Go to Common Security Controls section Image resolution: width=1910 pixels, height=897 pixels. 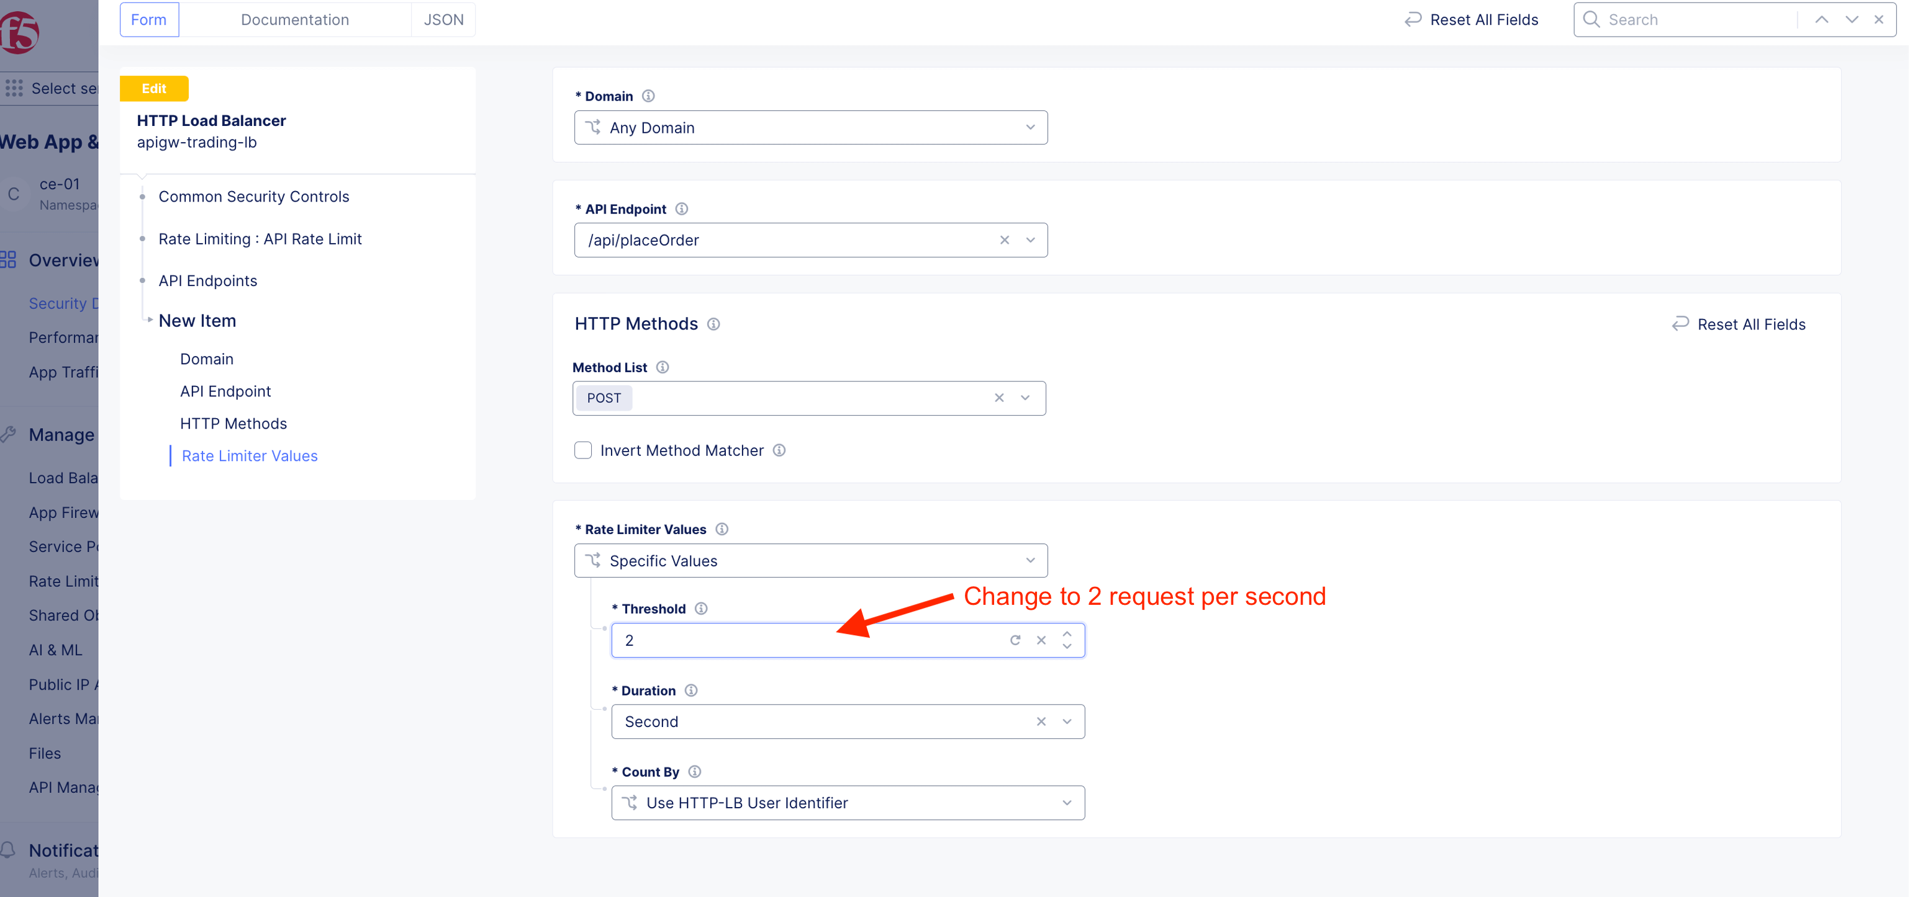[x=253, y=196]
